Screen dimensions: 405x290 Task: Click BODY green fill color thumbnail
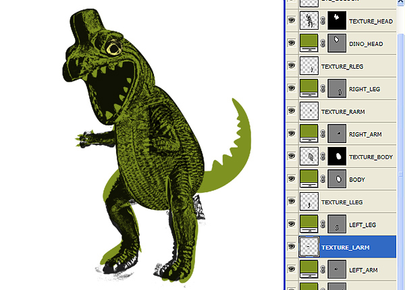tap(309, 179)
